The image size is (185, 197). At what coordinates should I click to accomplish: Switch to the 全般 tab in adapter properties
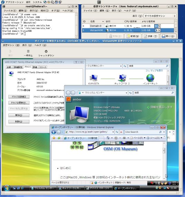click(x=9, y=67)
